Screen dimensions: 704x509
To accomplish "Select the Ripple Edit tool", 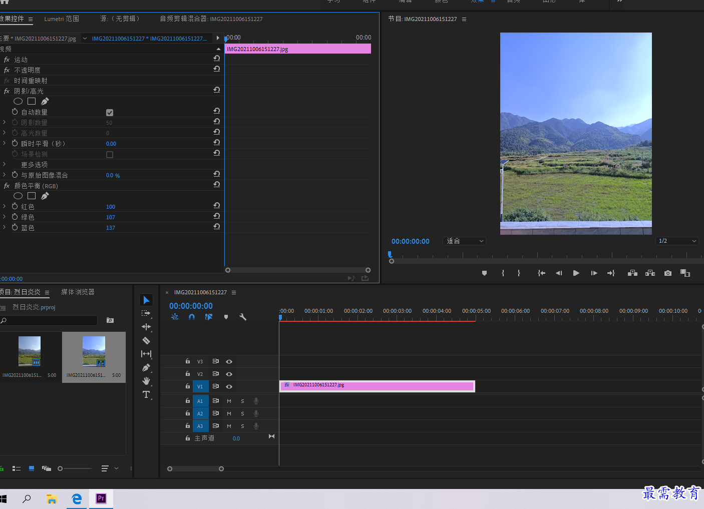I will (146, 327).
